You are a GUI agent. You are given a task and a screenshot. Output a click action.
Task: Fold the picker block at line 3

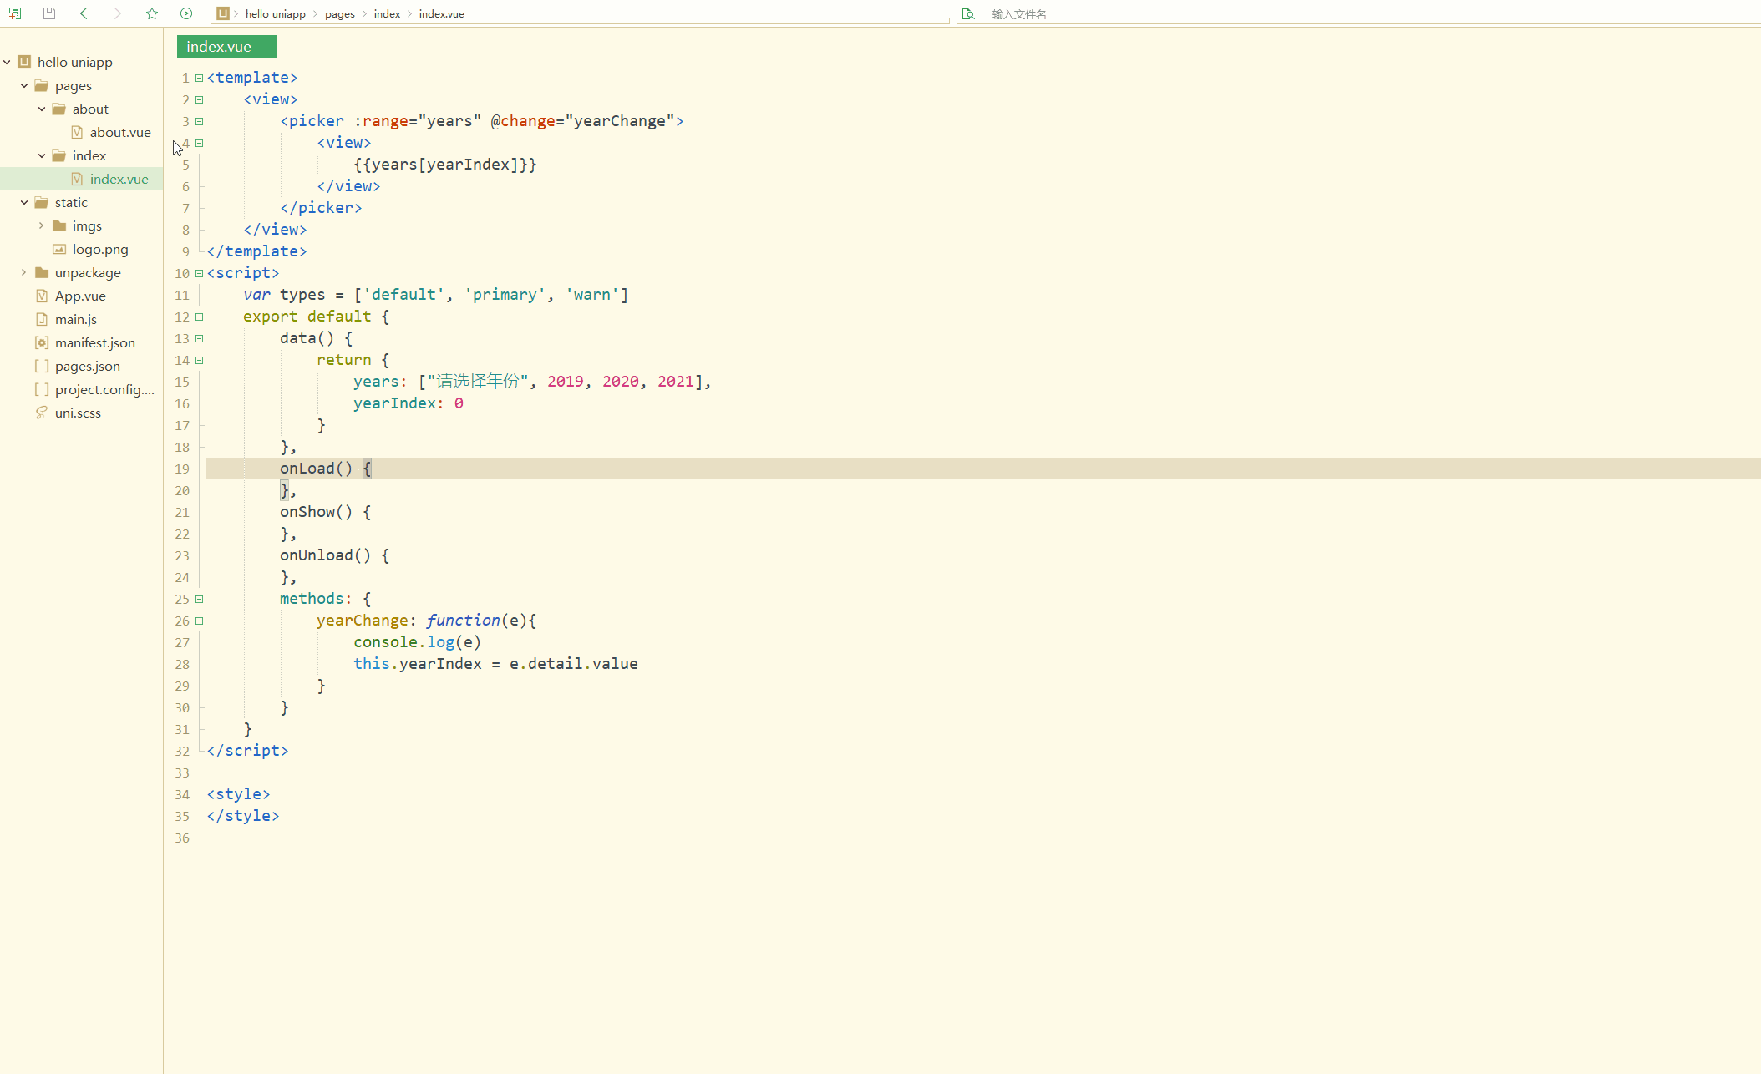(x=200, y=121)
